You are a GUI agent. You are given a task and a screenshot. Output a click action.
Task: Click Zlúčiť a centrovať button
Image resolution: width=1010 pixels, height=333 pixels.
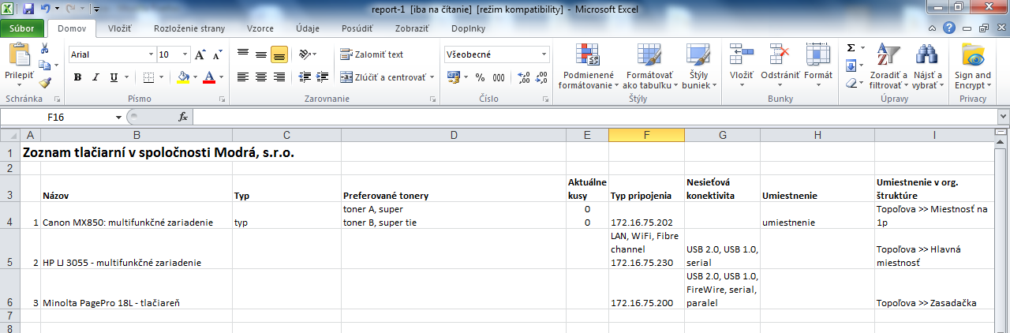(383, 77)
